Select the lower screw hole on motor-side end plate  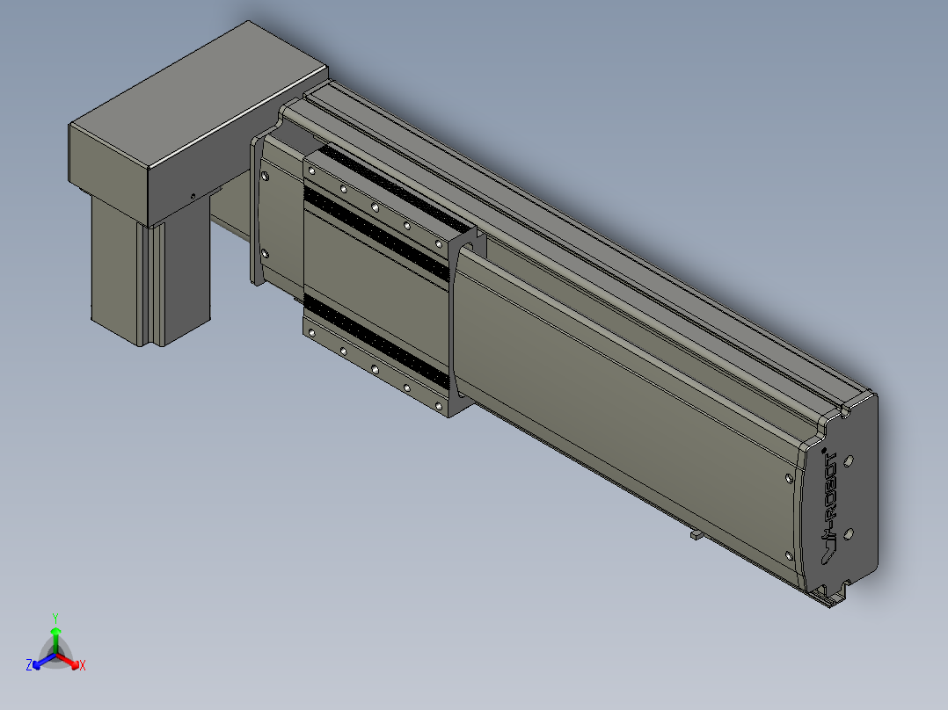(264, 253)
